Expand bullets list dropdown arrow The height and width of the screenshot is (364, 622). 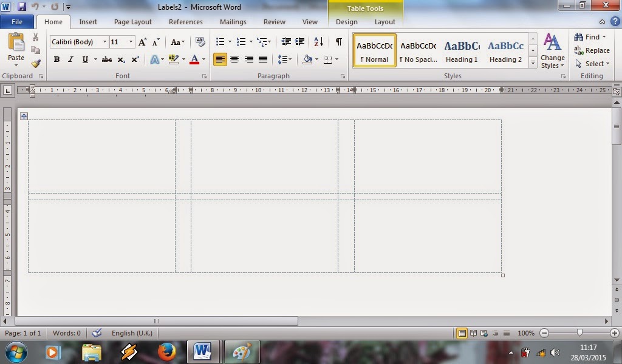click(x=230, y=42)
